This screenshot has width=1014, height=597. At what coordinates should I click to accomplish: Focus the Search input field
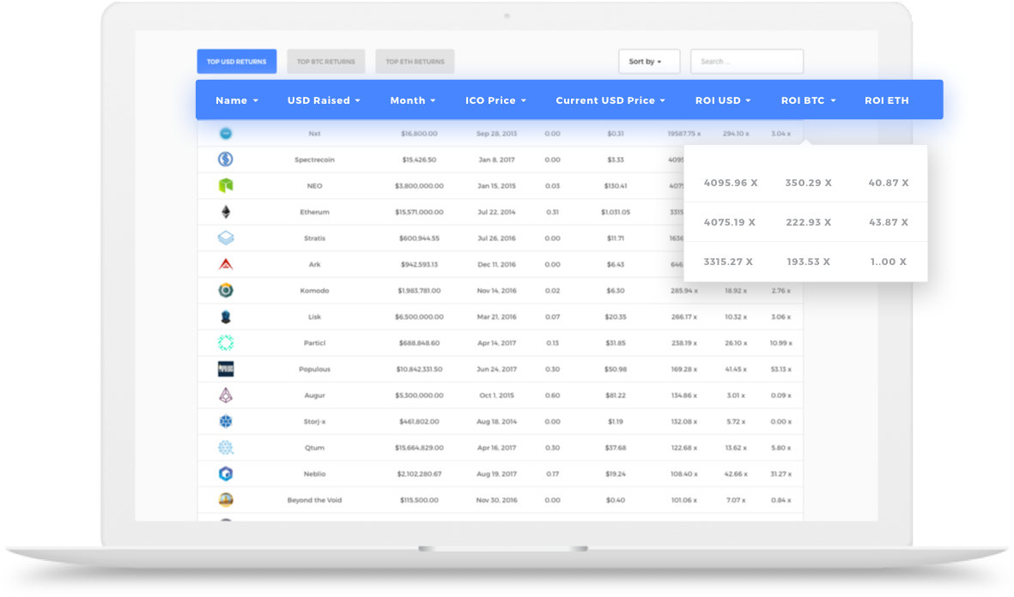(x=747, y=62)
